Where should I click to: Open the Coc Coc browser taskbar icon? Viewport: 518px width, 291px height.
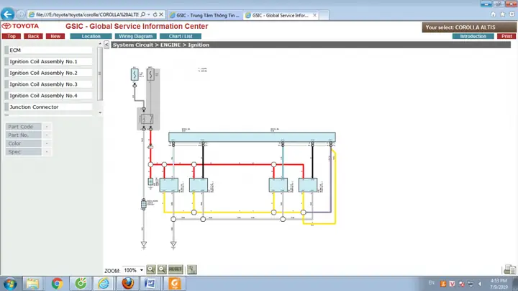(x=81, y=284)
